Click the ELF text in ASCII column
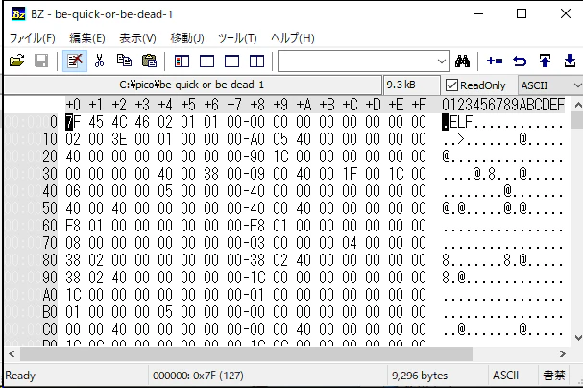Screen dimensions: 583x388 pyautogui.click(x=461, y=122)
